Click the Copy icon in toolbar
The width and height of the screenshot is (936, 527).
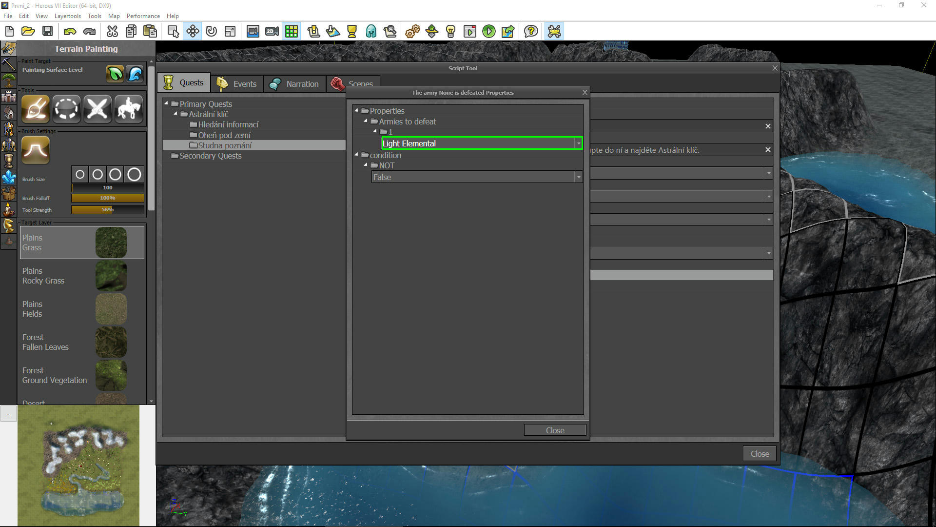tap(131, 32)
